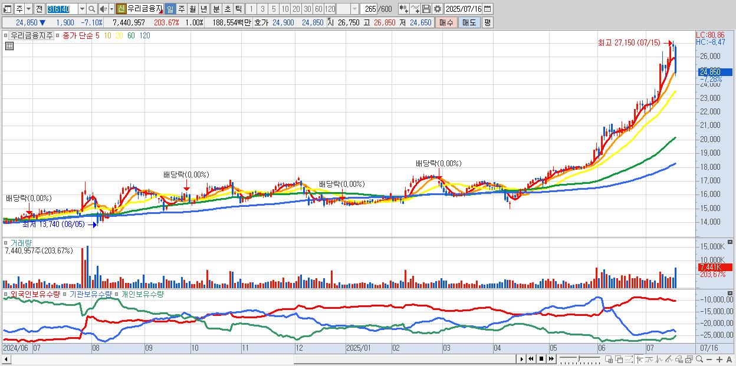Viewport: 736px width, 366px height.
Task: Click the save chart floppy icon
Action: click(426, 9)
